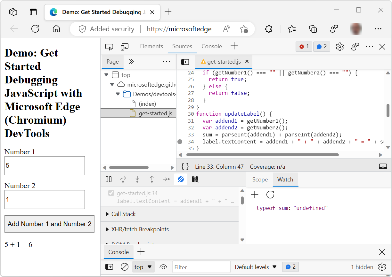Click Add Number 1 and Number 2
Screen dimensions: 392x277
(x=49, y=224)
